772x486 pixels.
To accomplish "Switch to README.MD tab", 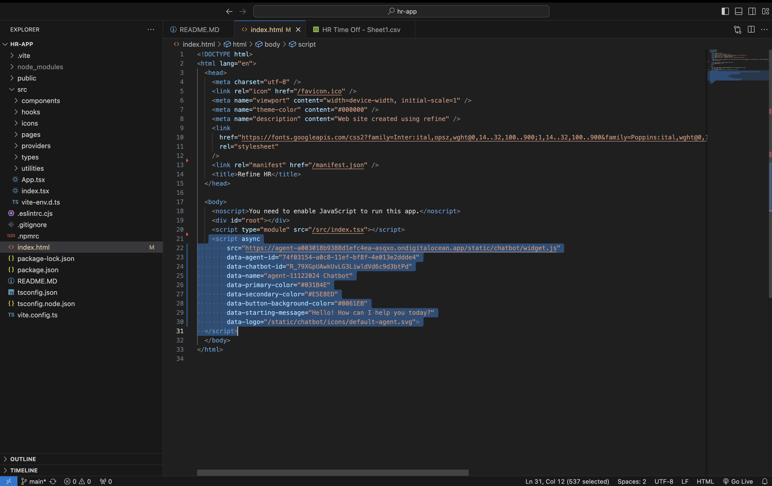I will [x=199, y=29].
